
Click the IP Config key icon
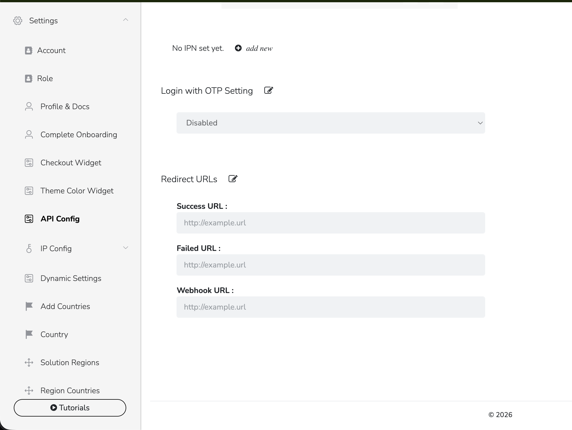(29, 248)
